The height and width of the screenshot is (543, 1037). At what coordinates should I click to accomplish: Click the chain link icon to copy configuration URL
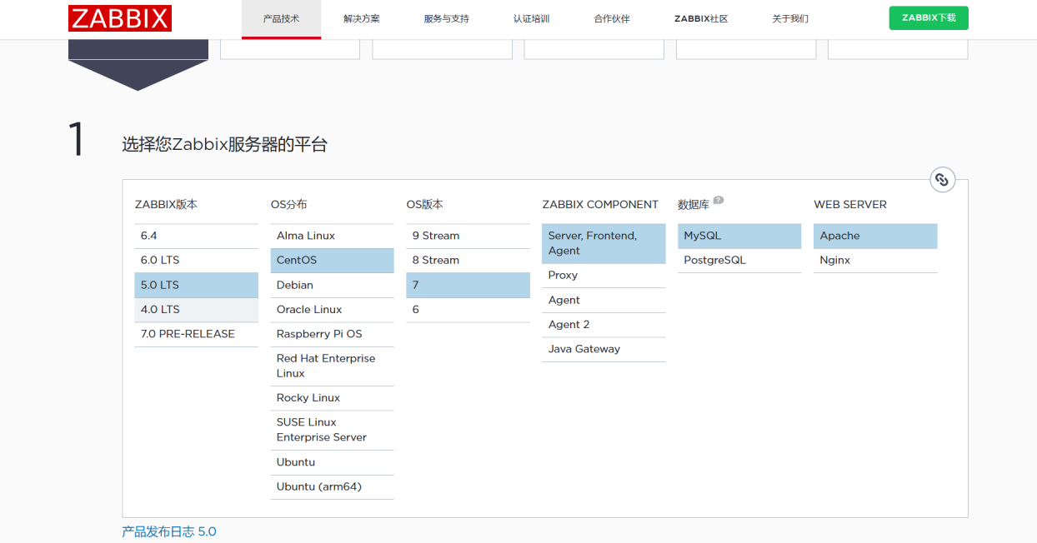point(943,179)
